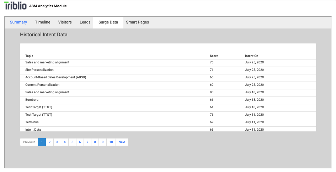
Task: Click the Score column header
Action: click(x=214, y=56)
